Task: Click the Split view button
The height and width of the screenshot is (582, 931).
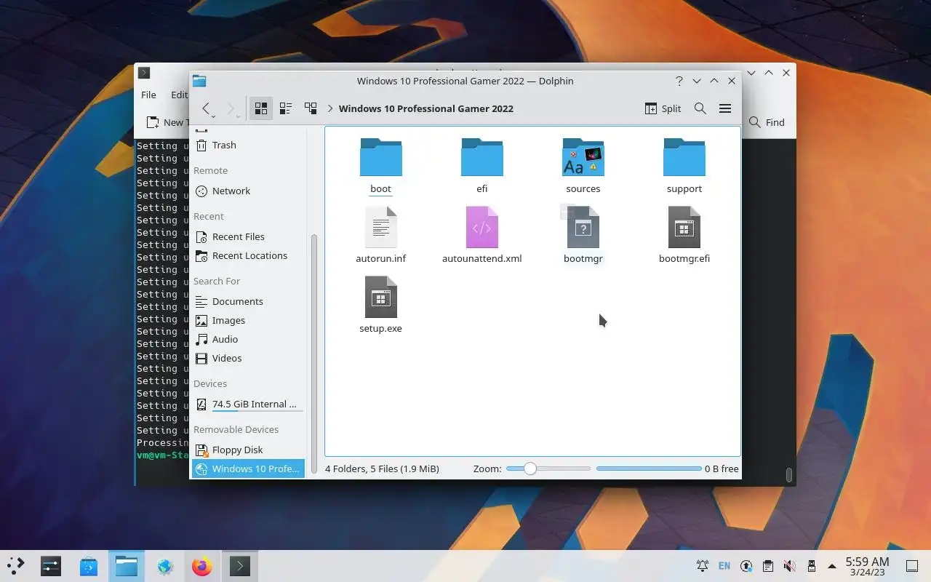Action: 663,108
